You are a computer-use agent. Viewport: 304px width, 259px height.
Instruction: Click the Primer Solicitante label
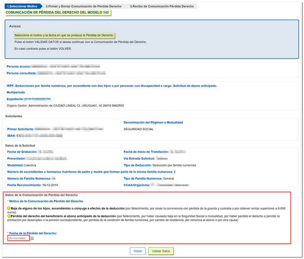22,129
